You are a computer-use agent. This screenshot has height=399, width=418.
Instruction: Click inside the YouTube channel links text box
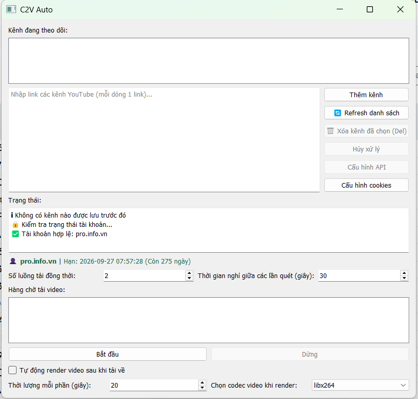point(164,140)
